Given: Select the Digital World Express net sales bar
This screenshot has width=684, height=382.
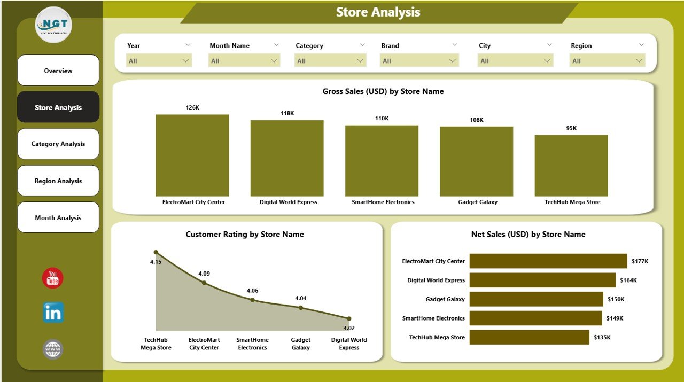Looking at the screenshot, I should pos(542,280).
